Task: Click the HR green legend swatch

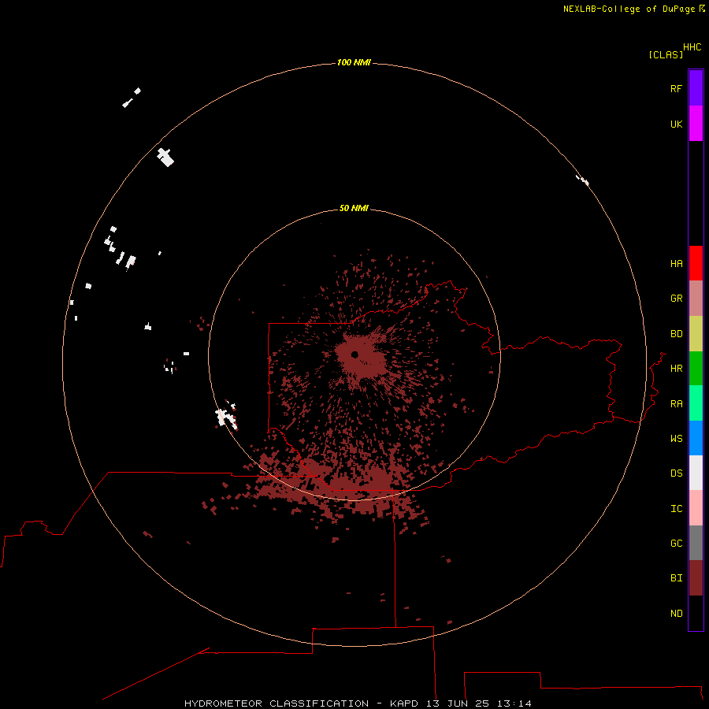Action: pyautogui.click(x=696, y=369)
